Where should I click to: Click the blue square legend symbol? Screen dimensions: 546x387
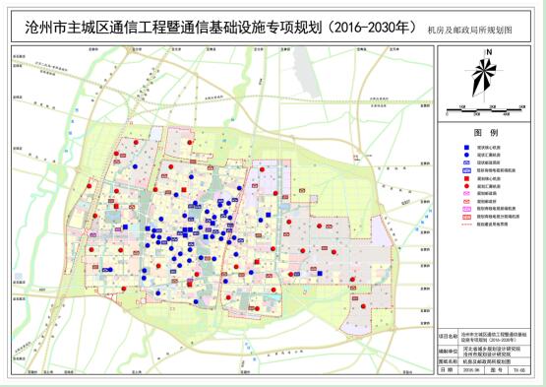pyautogui.click(x=467, y=148)
